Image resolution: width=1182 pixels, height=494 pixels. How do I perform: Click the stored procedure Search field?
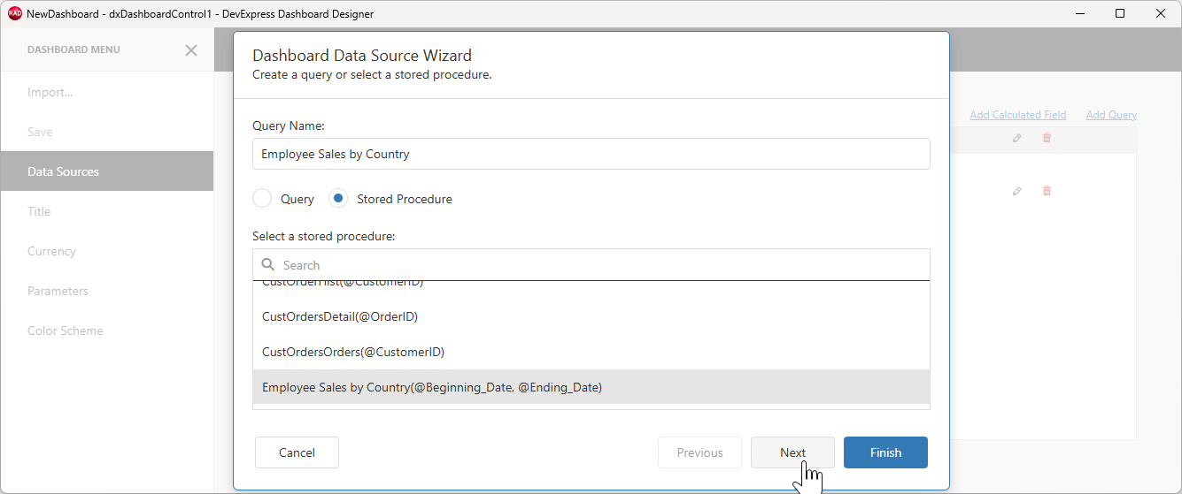point(591,265)
